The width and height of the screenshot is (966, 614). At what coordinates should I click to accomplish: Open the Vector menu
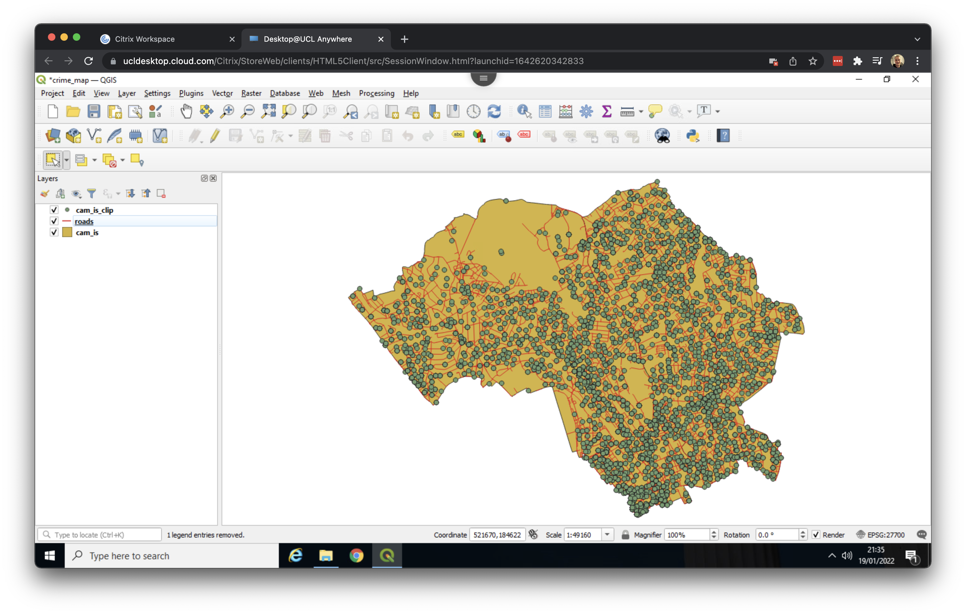coord(222,93)
